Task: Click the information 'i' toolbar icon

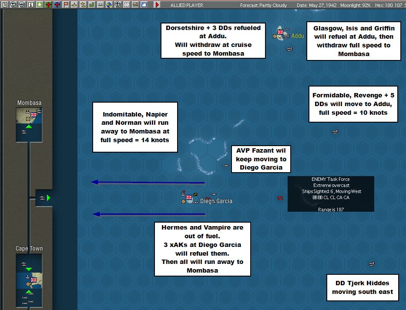Action: click(31, 4)
